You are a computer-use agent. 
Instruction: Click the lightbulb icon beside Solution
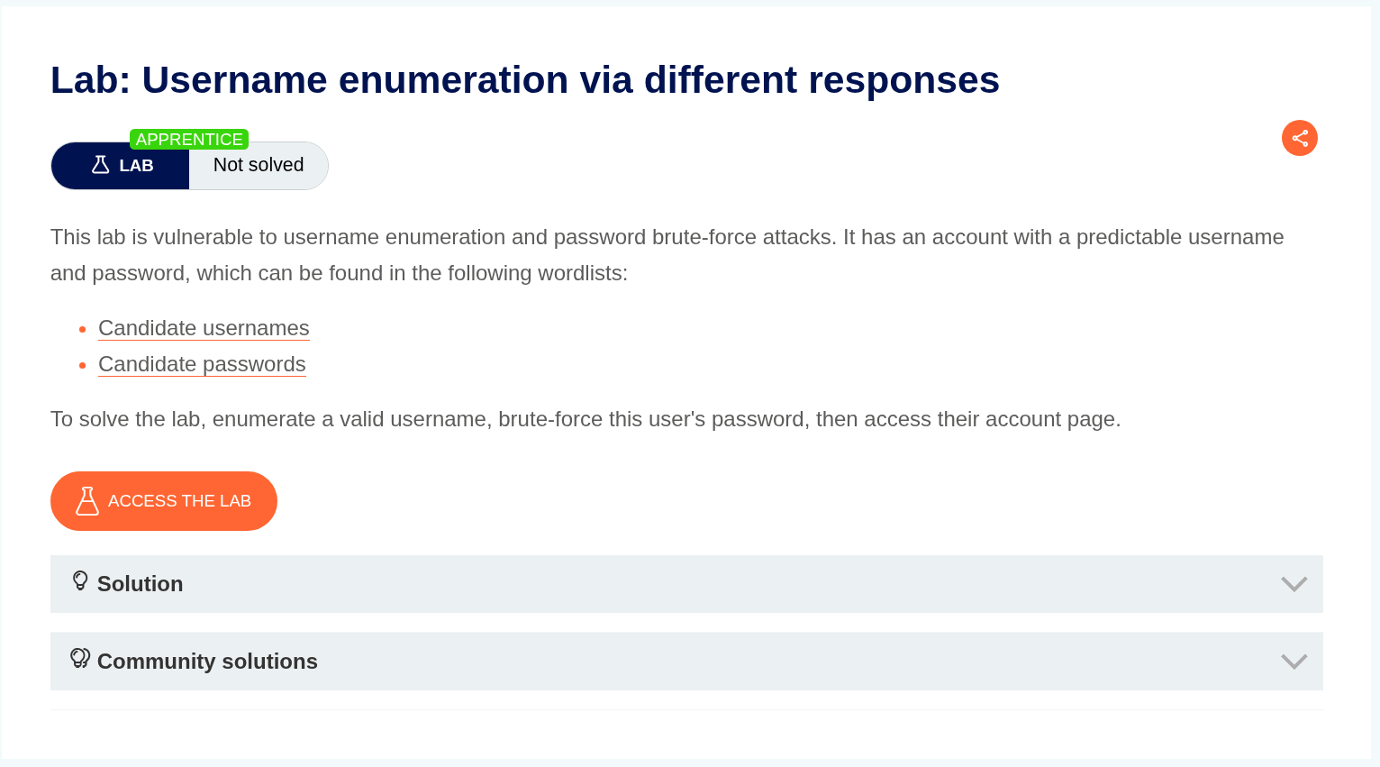(80, 581)
